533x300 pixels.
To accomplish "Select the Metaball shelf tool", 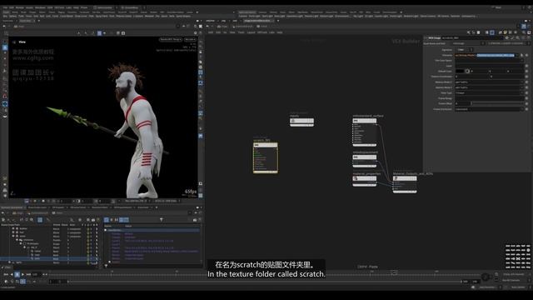I will point(149,16).
